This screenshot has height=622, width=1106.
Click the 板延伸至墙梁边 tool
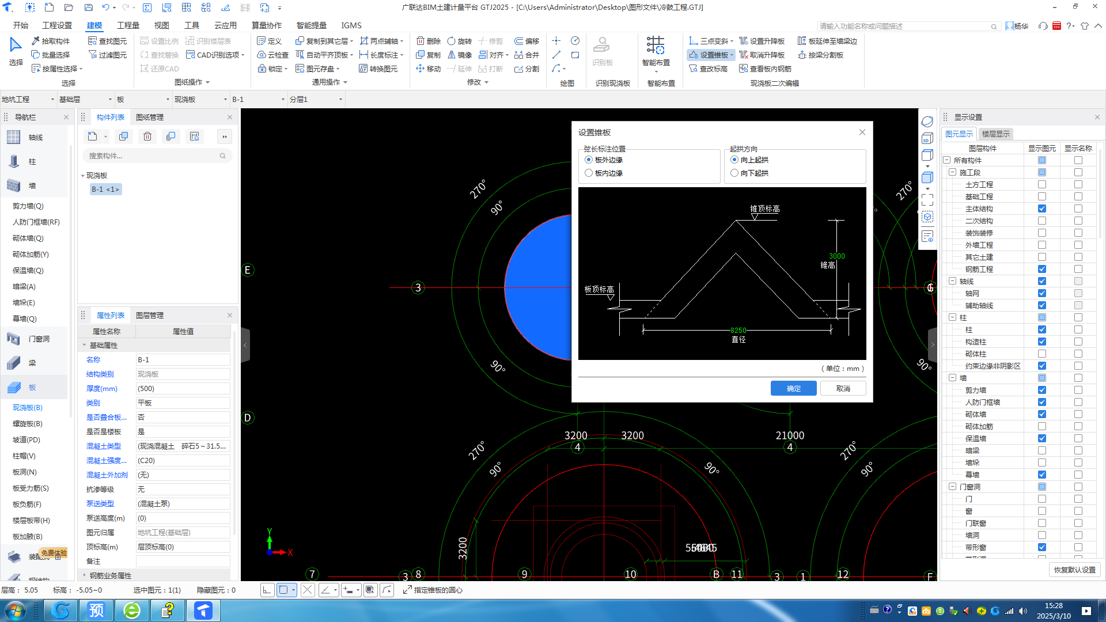click(827, 41)
